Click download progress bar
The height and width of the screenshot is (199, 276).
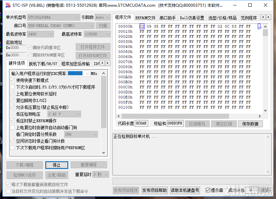[192, 181]
